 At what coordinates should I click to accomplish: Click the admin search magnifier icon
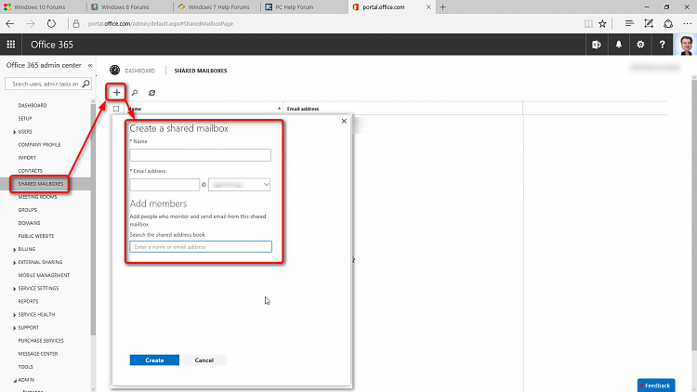(85, 84)
